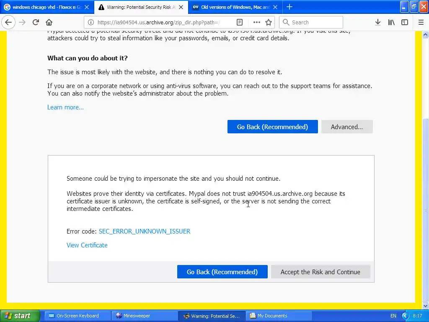
Task: Open the Windows start menu
Action: click(20, 316)
